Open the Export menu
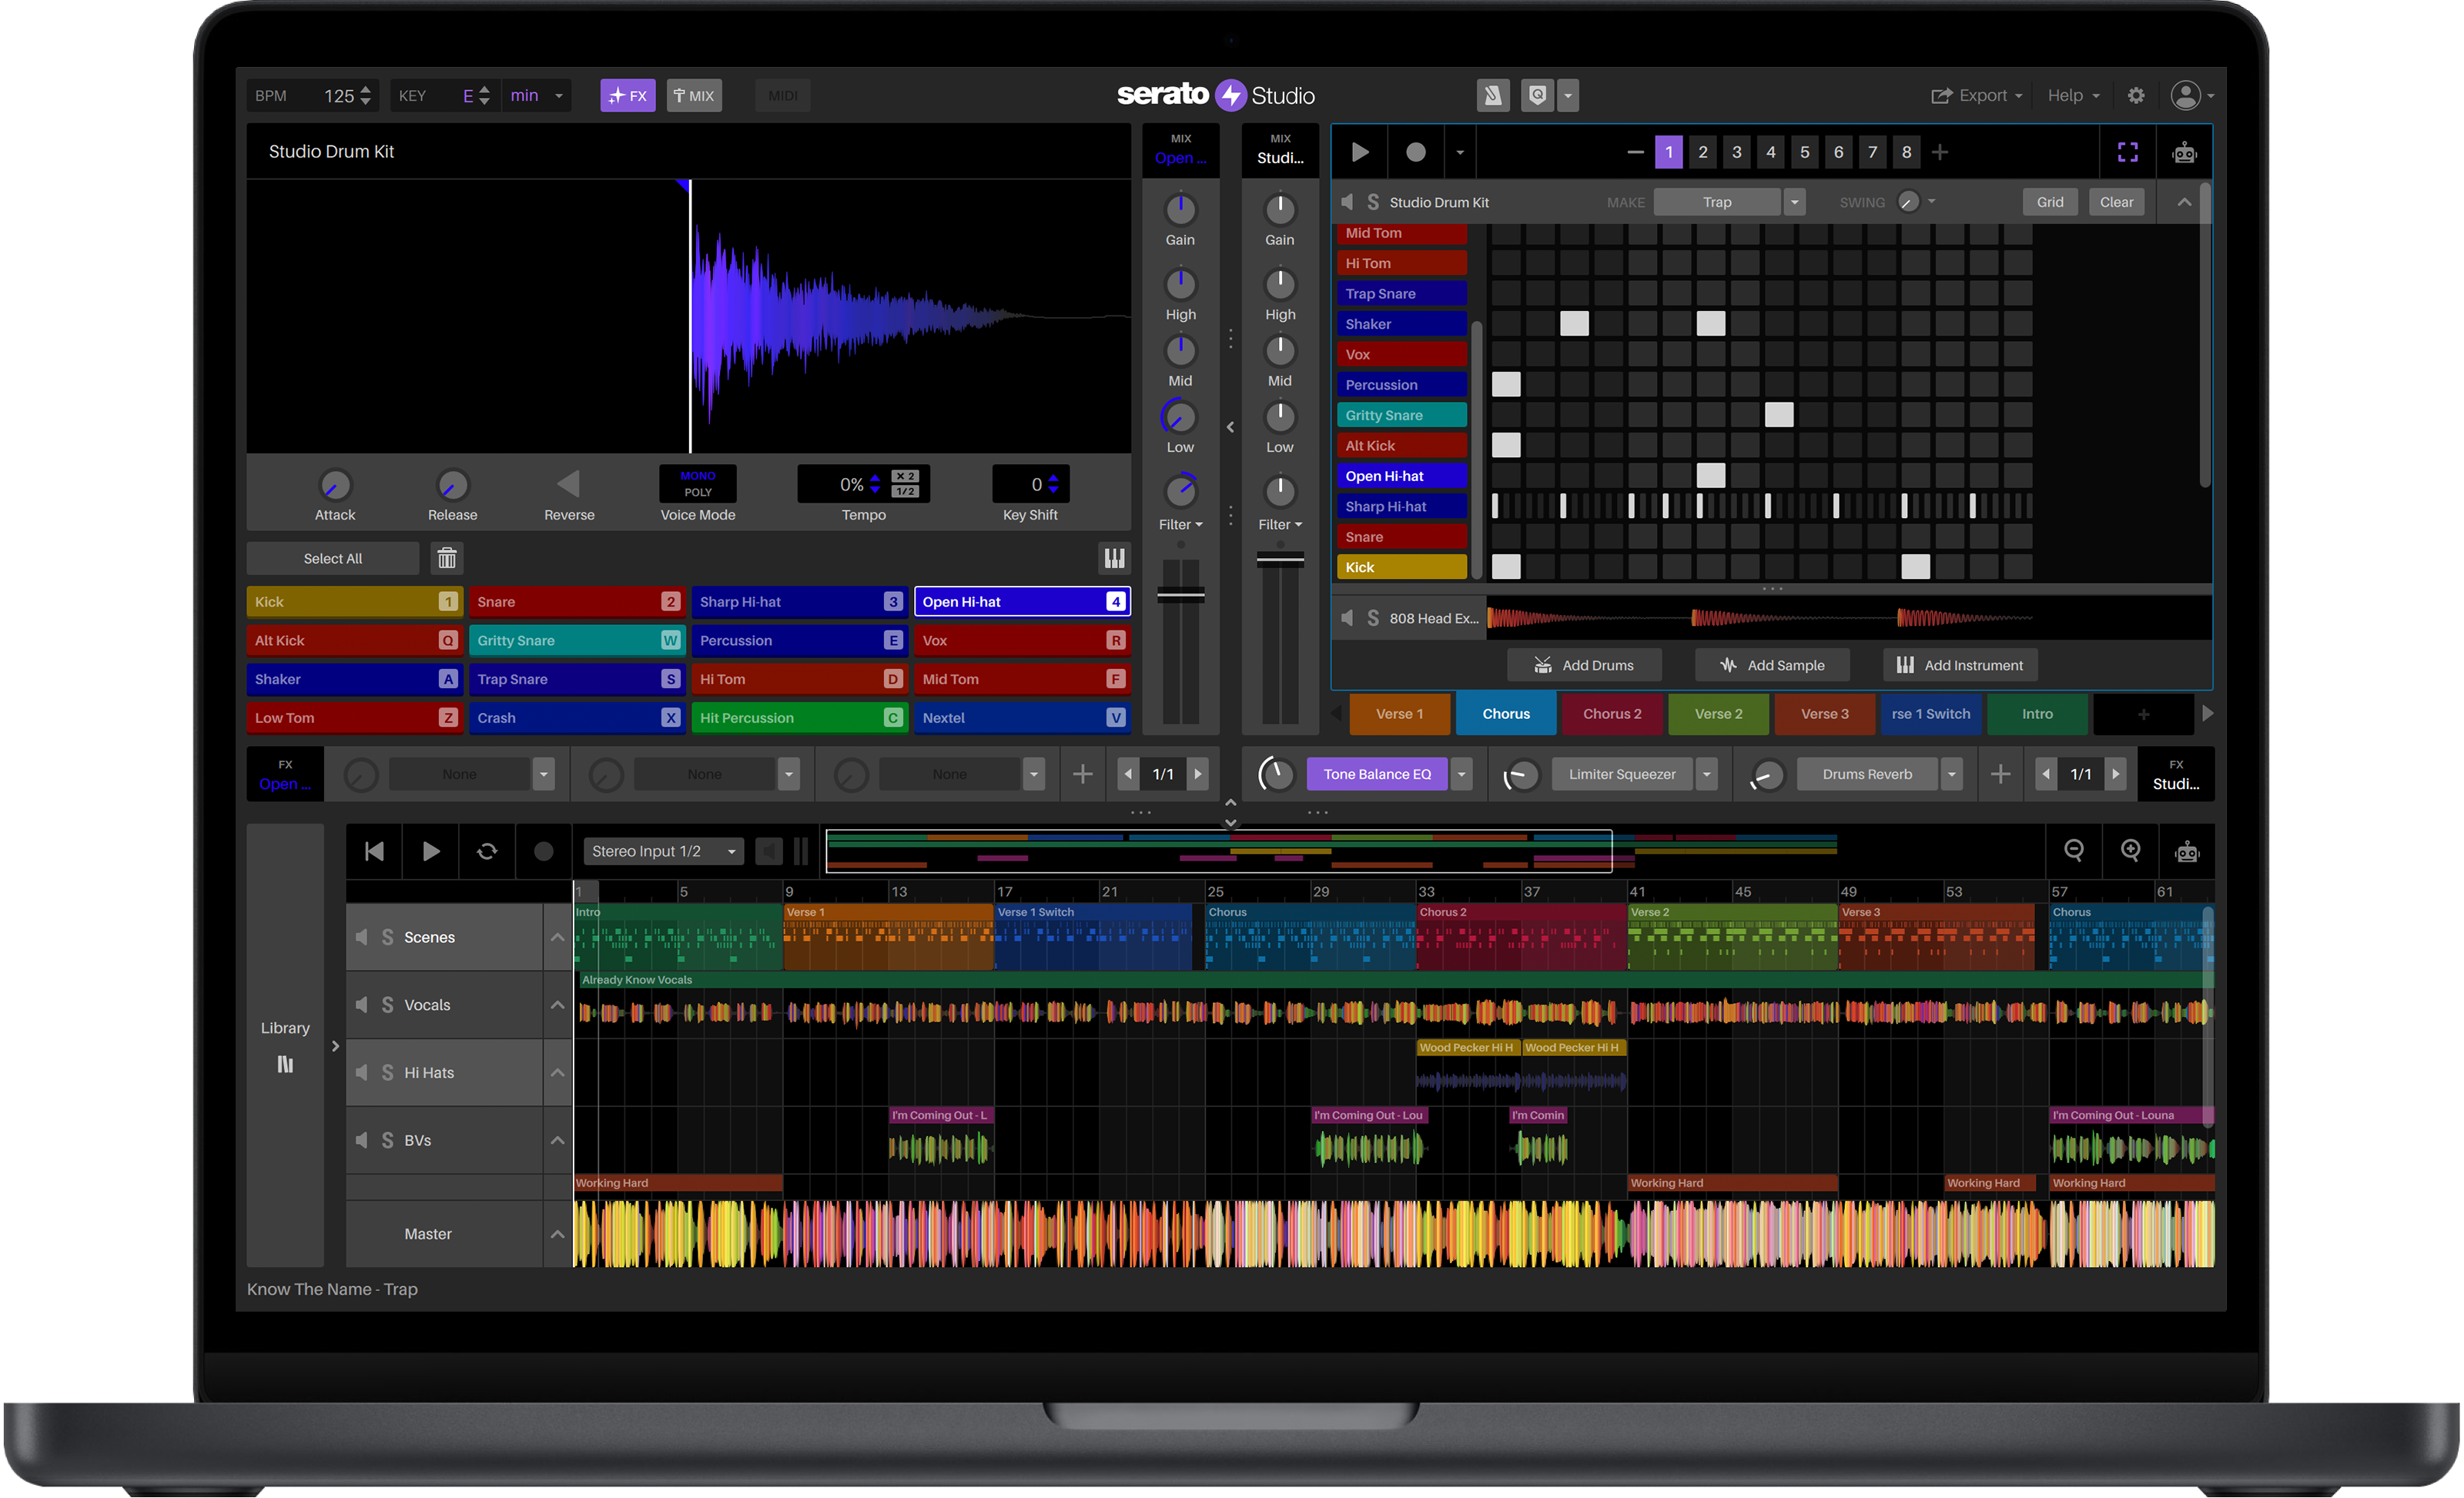 tap(1977, 95)
